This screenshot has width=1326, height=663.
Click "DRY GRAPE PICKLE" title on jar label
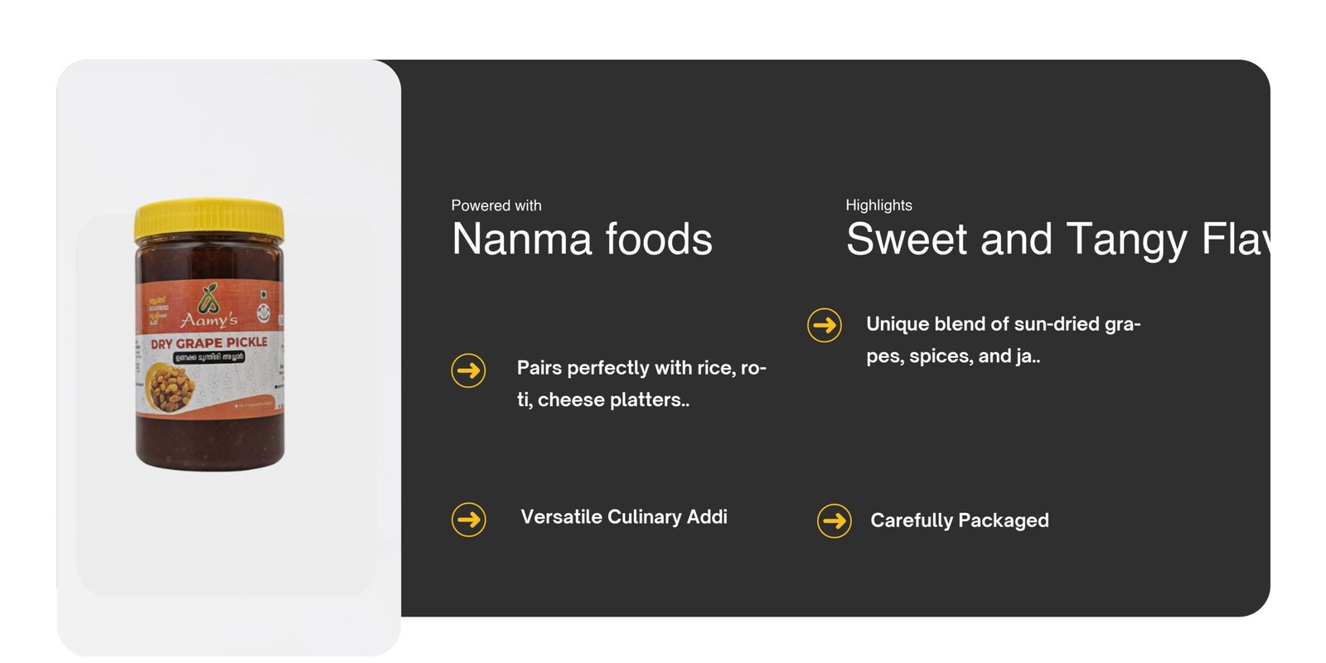[x=209, y=342]
